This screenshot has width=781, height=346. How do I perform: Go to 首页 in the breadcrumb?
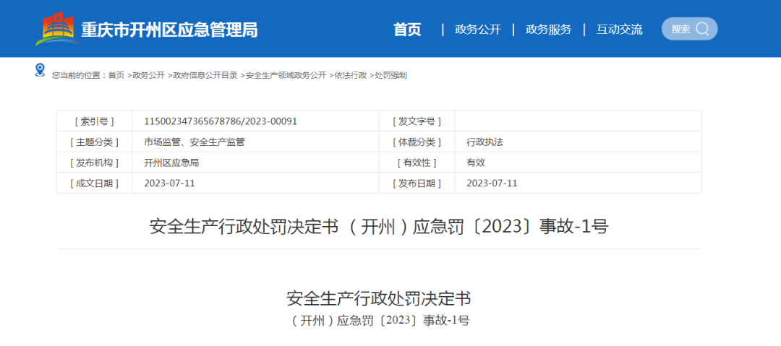tap(116, 76)
